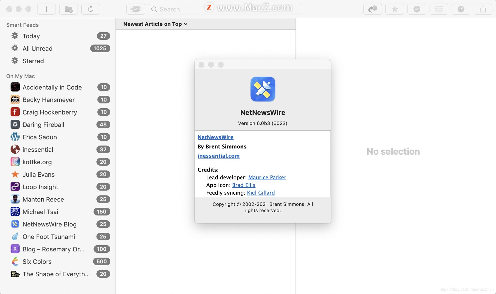The image size is (496, 294).
Task: Open the Maurice Parker link
Action: pos(267,177)
